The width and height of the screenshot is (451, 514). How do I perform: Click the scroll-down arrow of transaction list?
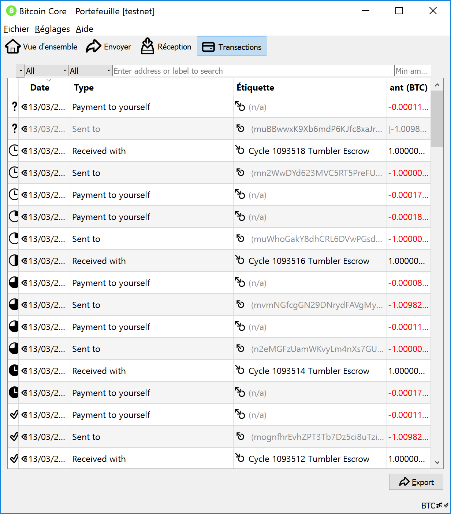pyautogui.click(x=437, y=462)
